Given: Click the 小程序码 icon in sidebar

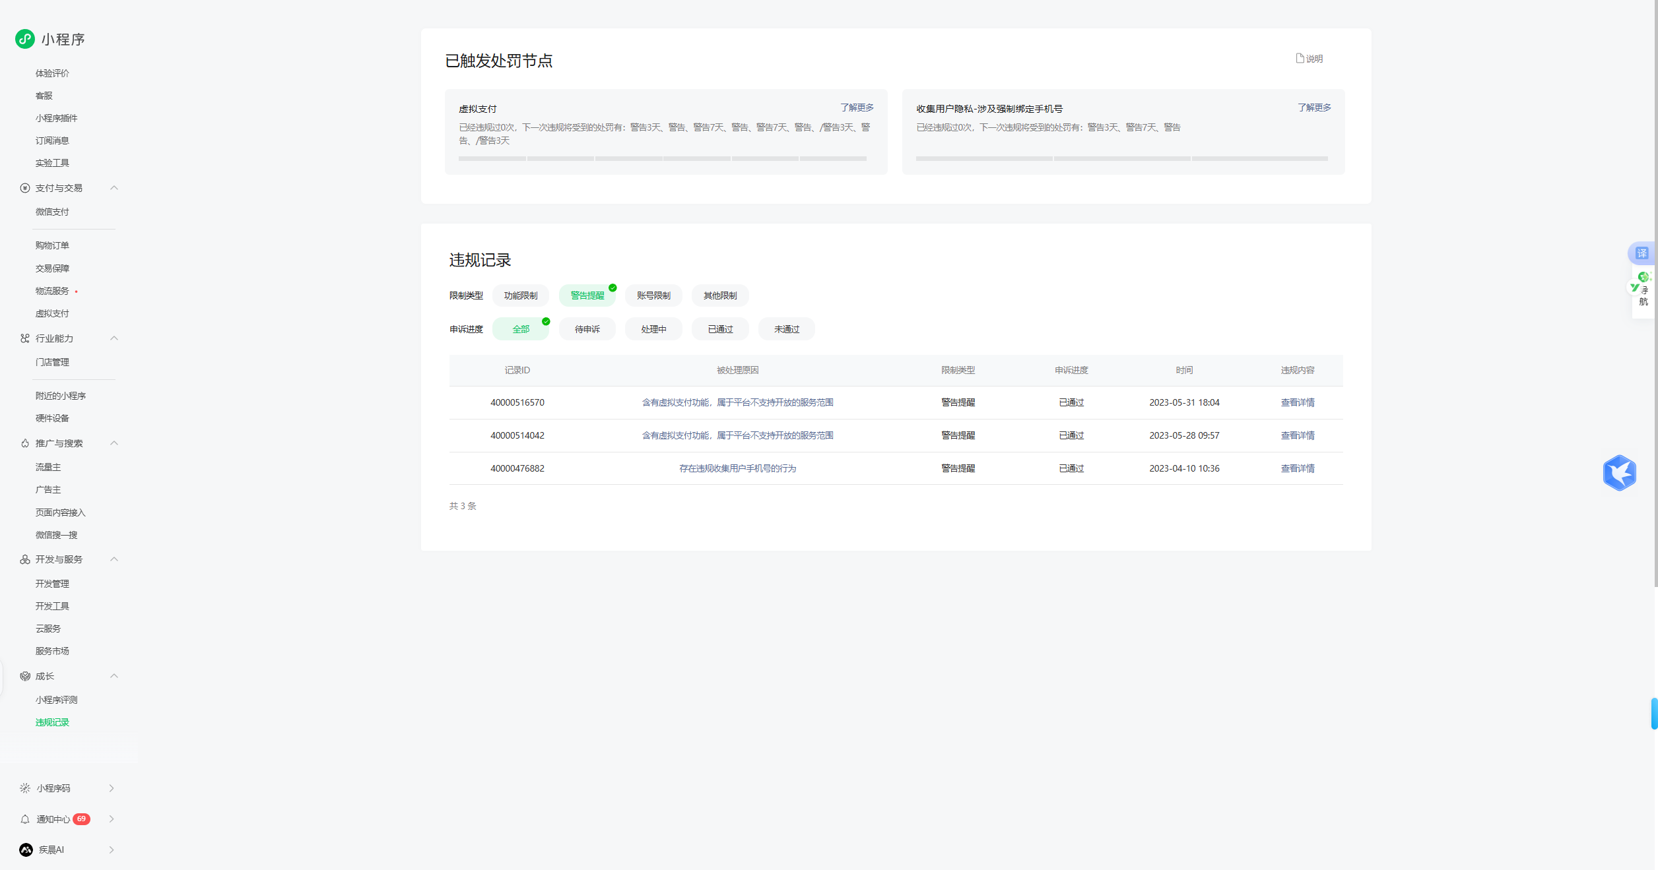Looking at the screenshot, I should (25, 788).
